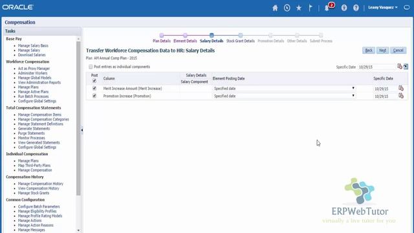Image resolution: width=414 pixels, height=233 pixels.
Task: Toggle the Post header select-all checkbox
Action: (94, 81)
